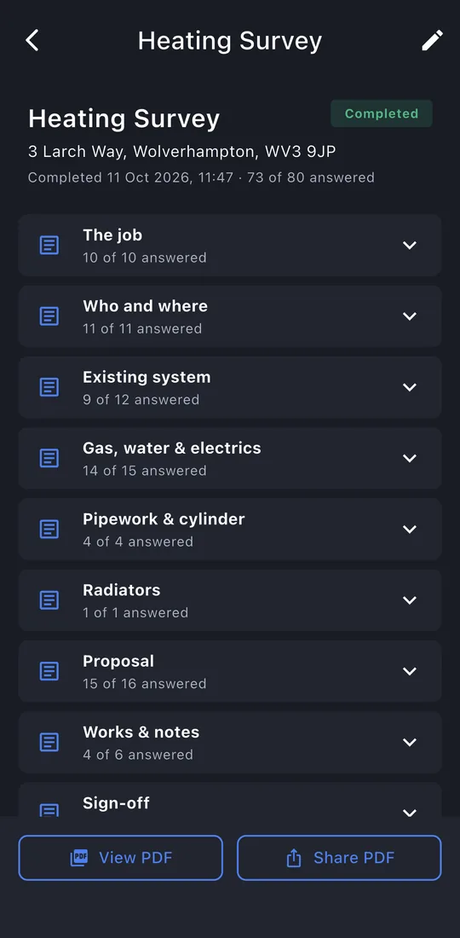Click the View PDF button
This screenshot has width=460, height=938.
[121, 858]
